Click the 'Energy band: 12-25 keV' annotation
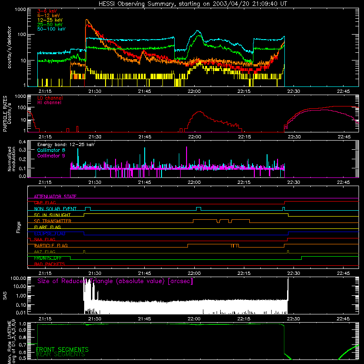364x364 pixels. [66, 145]
